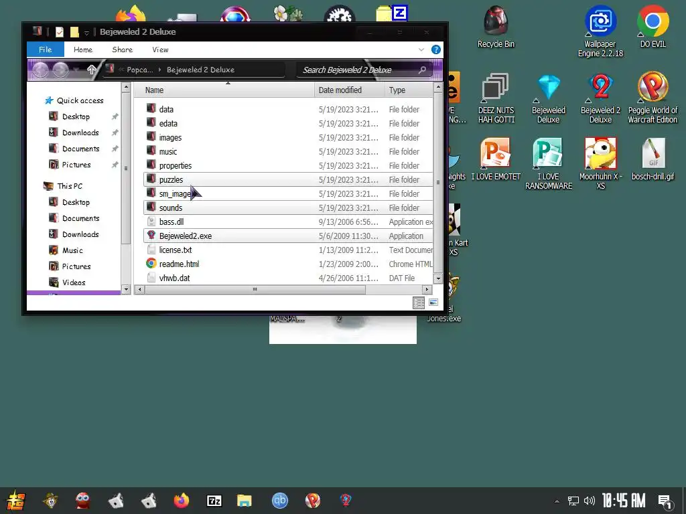The width and height of the screenshot is (686, 514).
Task: Open Recycle Bin desktop icon
Action: click(x=496, y=27)
